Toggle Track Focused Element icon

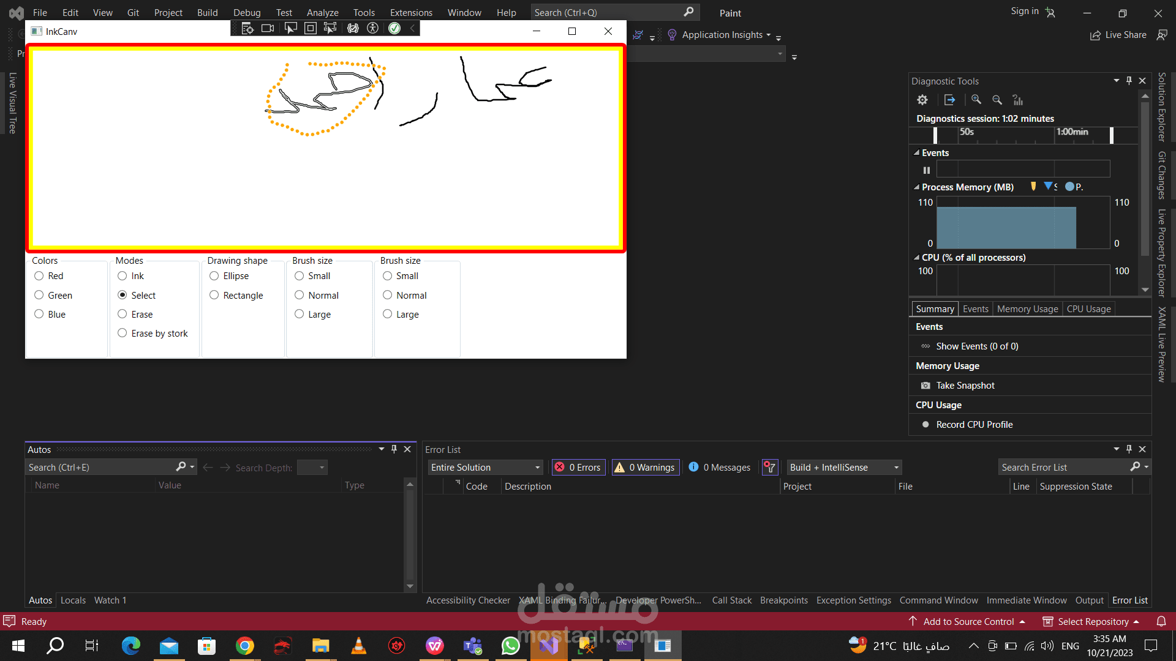[x=330, y=28]
